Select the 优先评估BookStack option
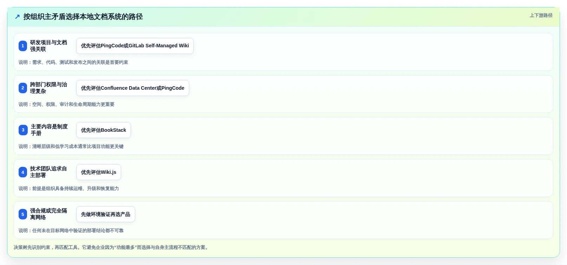The image size is (567, 265). tap(104, 130)
